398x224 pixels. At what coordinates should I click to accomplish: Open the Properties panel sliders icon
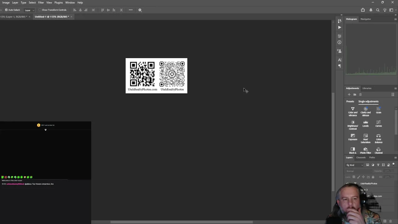(x=340, y=36)
